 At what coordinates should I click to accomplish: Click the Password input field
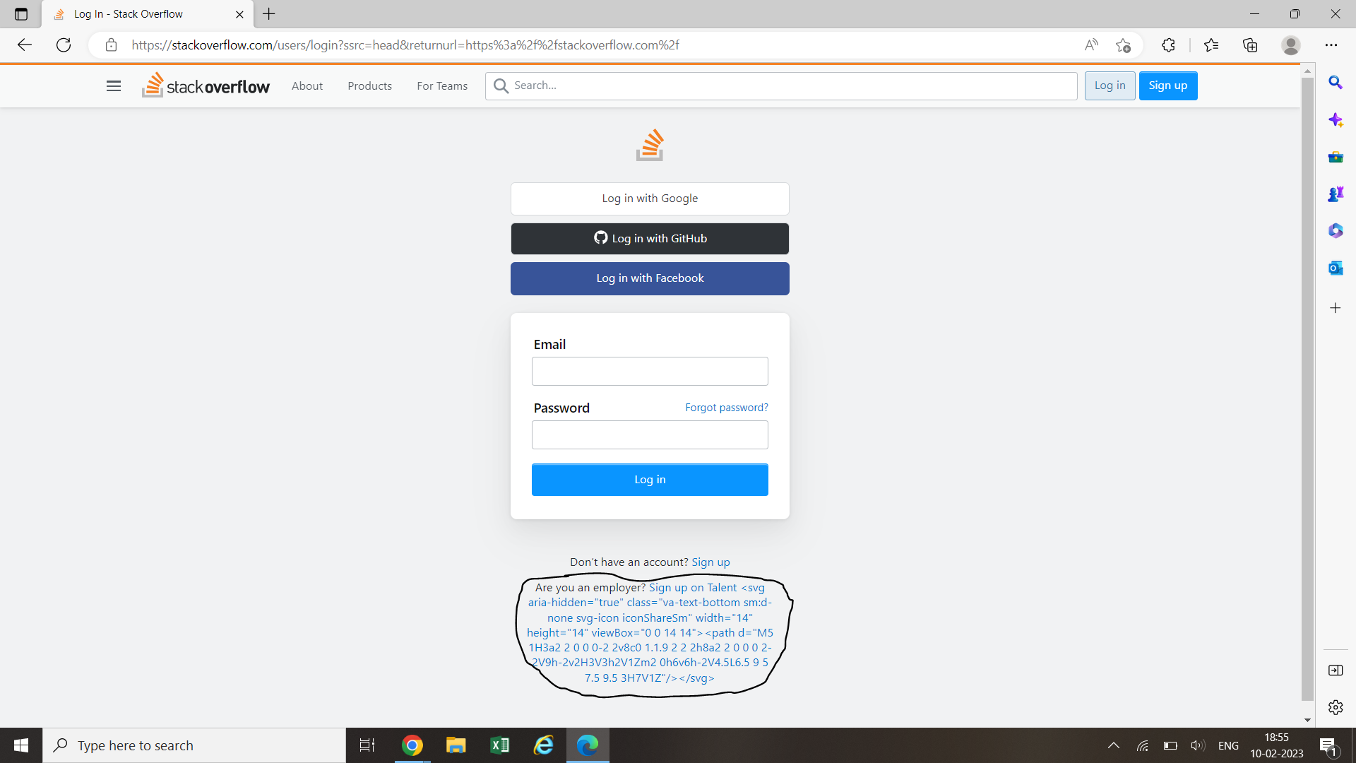[650, 434]
